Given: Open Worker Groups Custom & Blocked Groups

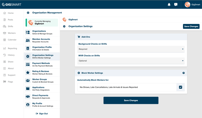Looking at the screenshot, I should coord(42,80).
